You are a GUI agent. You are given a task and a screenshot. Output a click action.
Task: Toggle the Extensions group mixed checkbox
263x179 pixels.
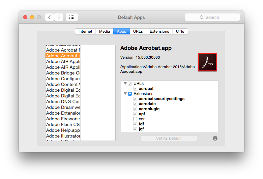point(130,94)
